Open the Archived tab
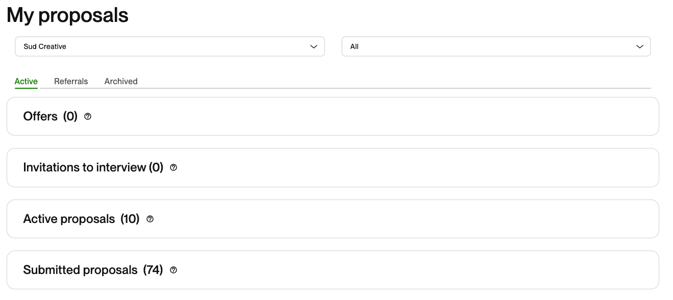 click(121, 81)
